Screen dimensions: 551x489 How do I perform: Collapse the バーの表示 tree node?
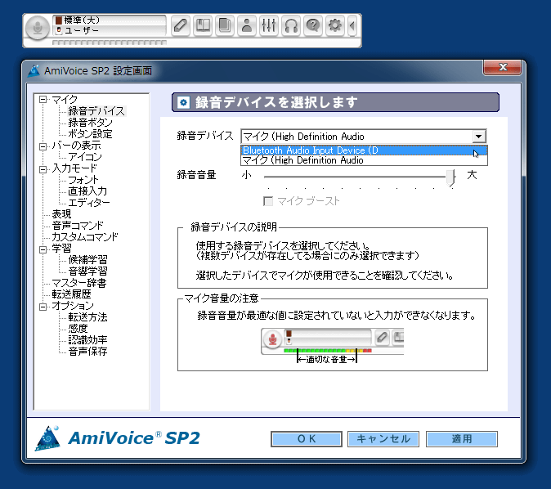[43, 146]
